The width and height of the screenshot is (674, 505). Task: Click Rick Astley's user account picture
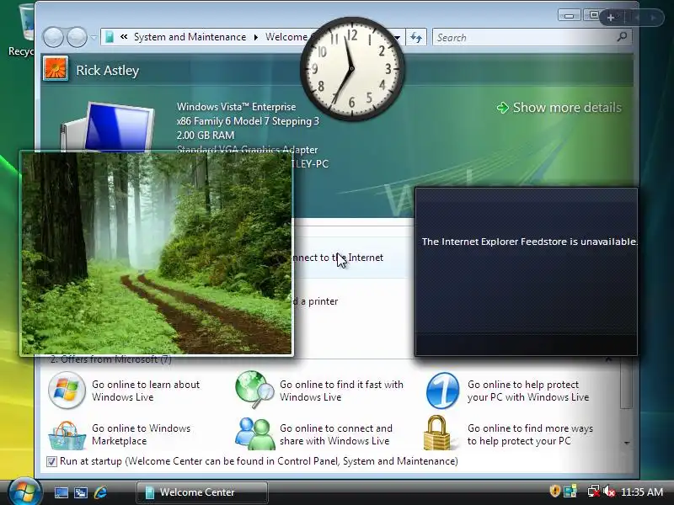click(56, 69)
